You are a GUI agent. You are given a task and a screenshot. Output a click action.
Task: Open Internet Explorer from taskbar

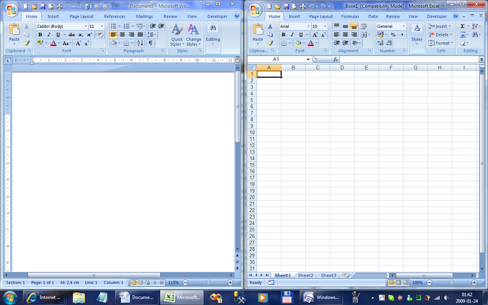pyautogui.click(x=44, y=297)
